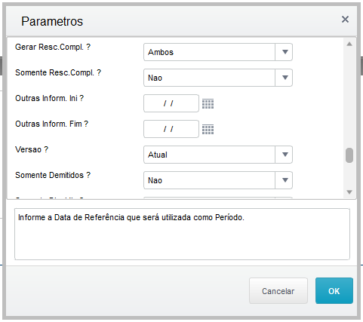Click the help text about Data de Referência

coord(131,217)
